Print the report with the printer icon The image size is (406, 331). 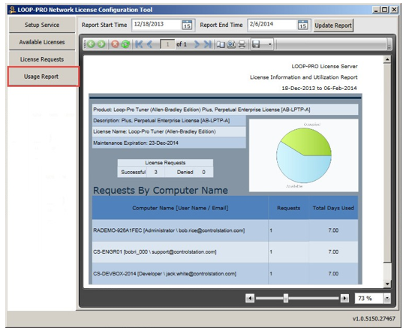pos(242,44)
